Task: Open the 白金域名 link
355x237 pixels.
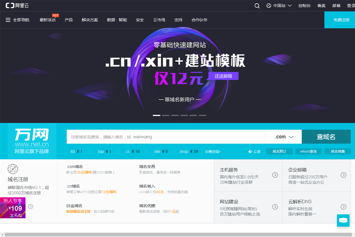Action: pos(74,206)
